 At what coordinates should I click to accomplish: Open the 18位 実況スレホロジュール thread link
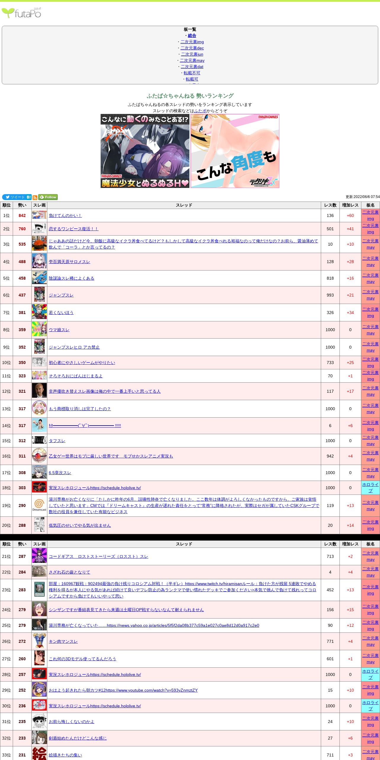pos(95,488)
